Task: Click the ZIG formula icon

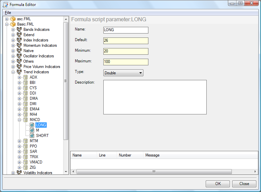Action: point(26,167)
